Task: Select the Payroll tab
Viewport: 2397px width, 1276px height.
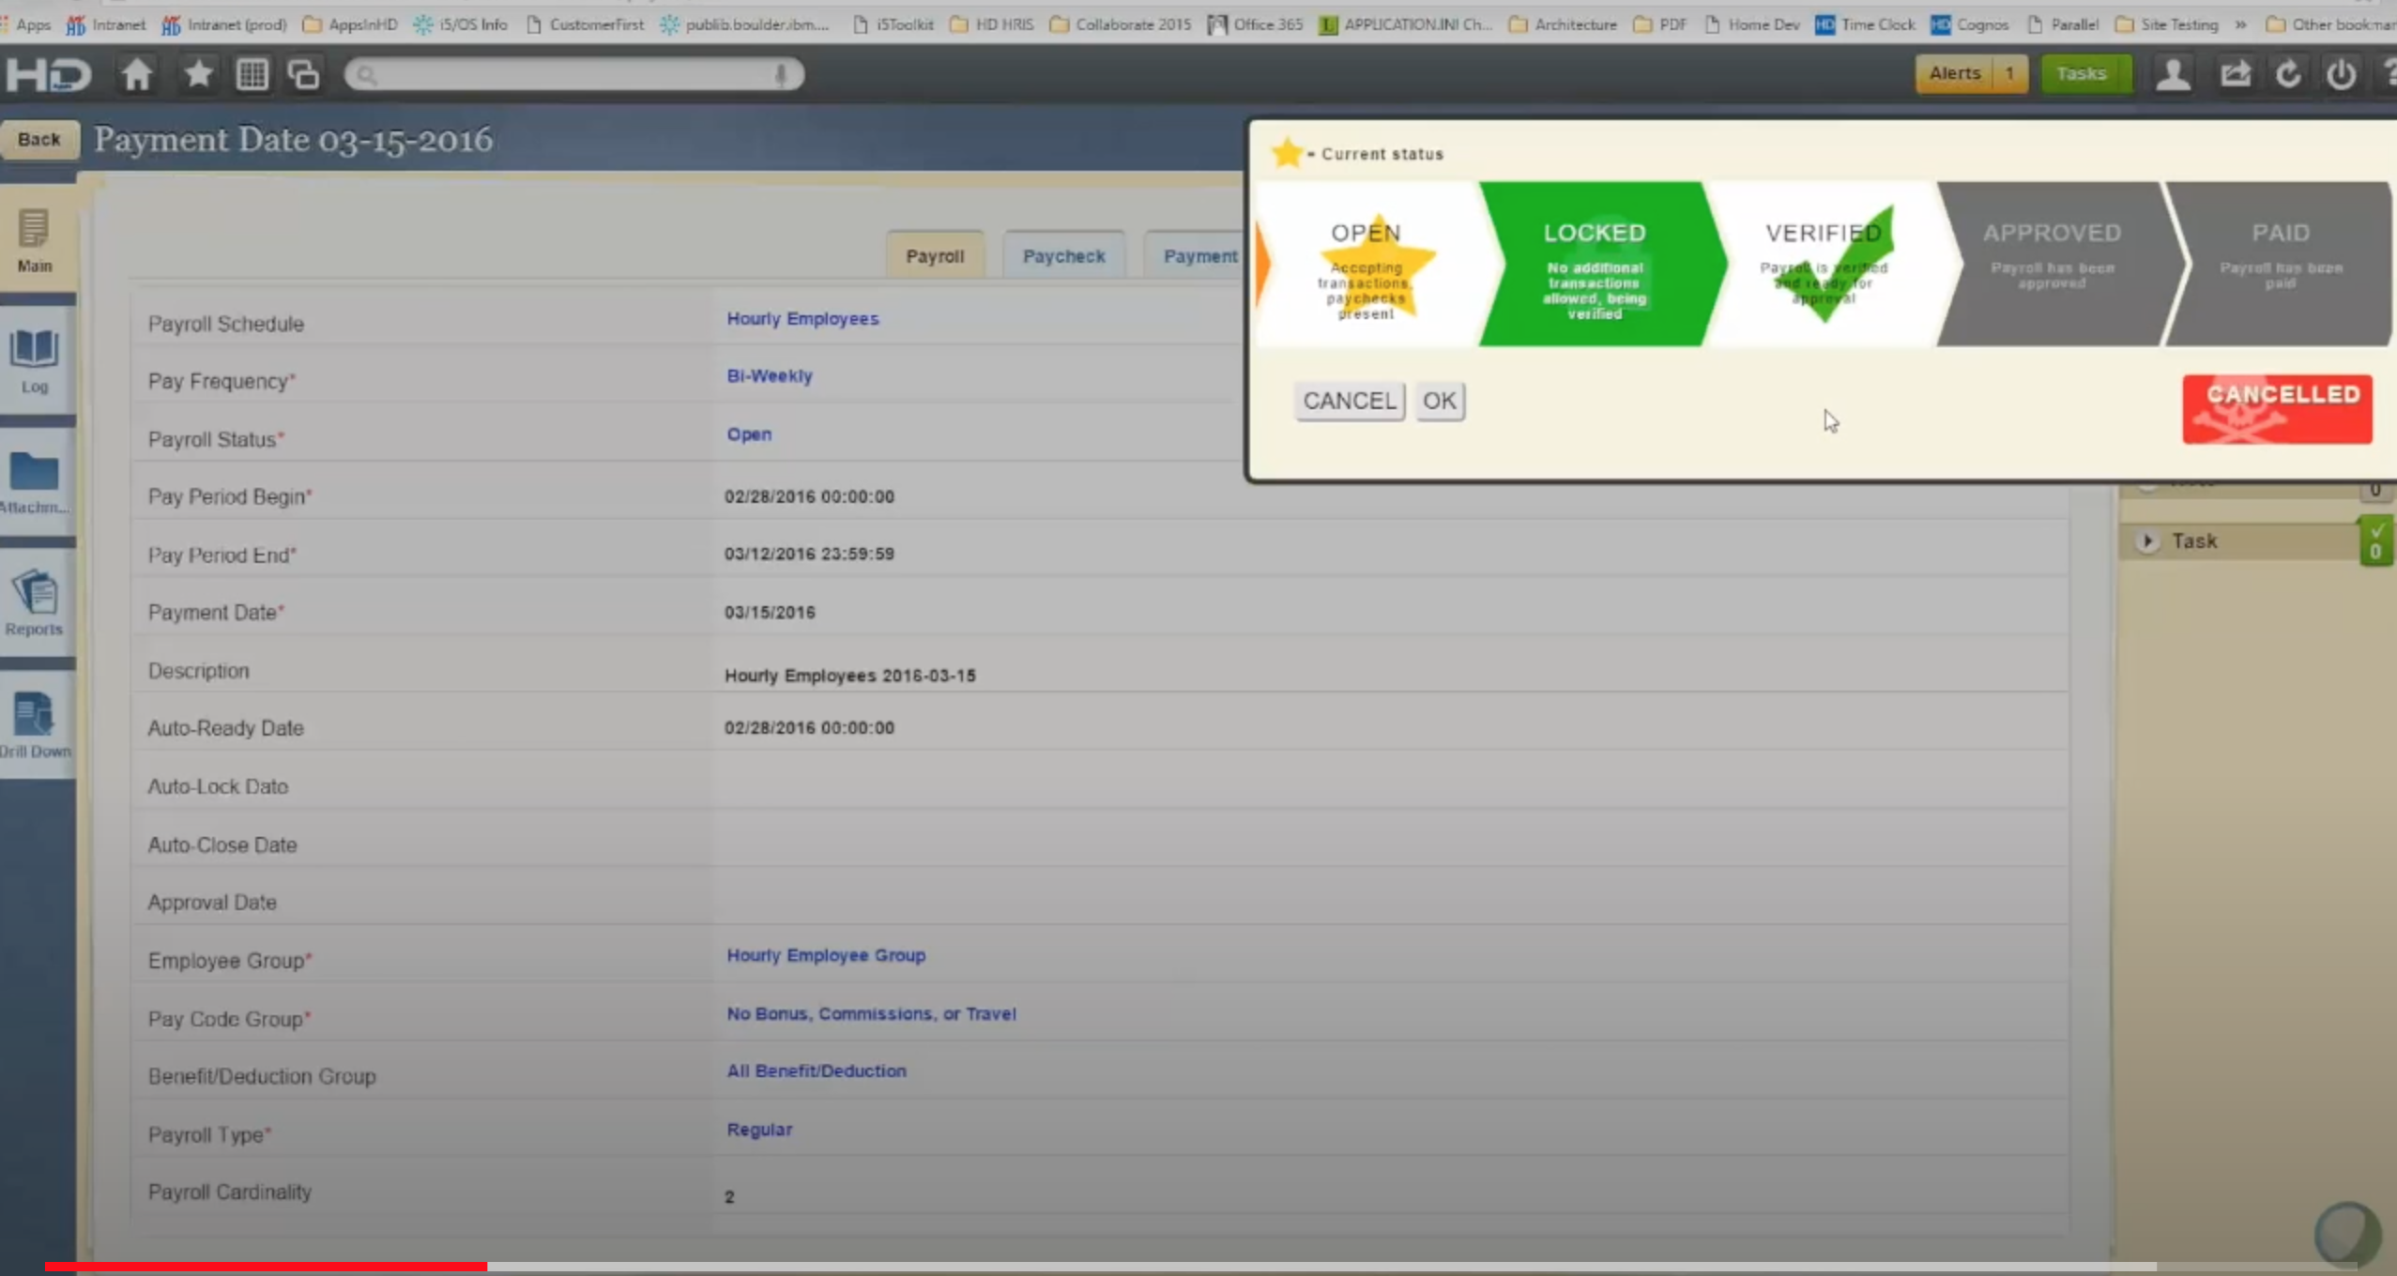Action: pyautogui.click(x=934, y=254)
